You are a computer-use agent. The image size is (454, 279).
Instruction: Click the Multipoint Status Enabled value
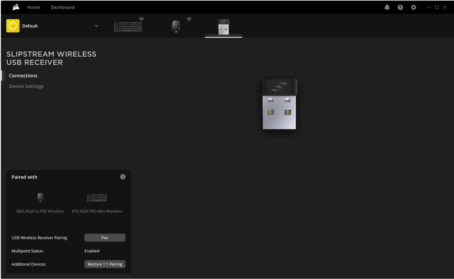(x=92, y=251)
